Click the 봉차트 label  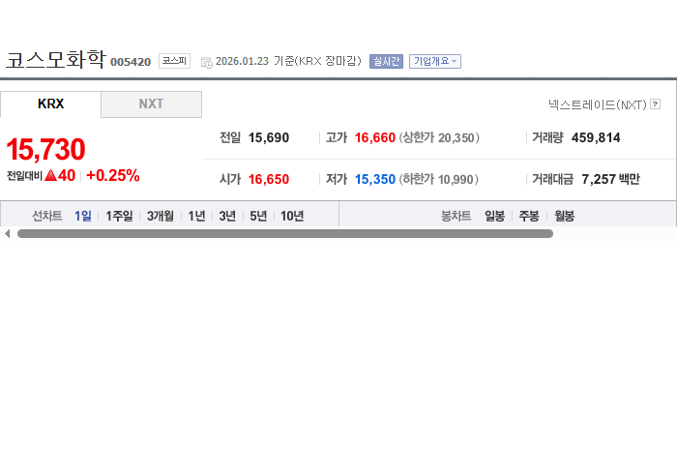click(x=456, y=216)
